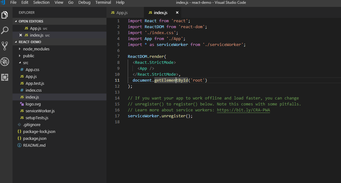Click JS icon of index.js tab
The image size is (341, 183).
(x=150, y=13)
